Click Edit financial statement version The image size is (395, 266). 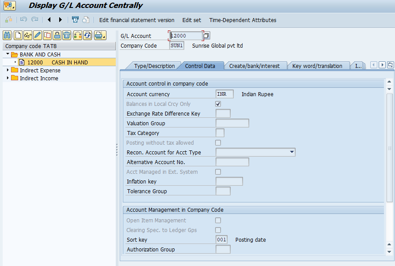coord(137,20)
